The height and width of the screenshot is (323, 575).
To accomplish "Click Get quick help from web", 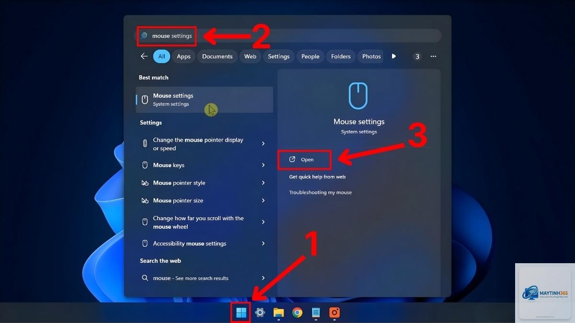I will coord(317,177).
